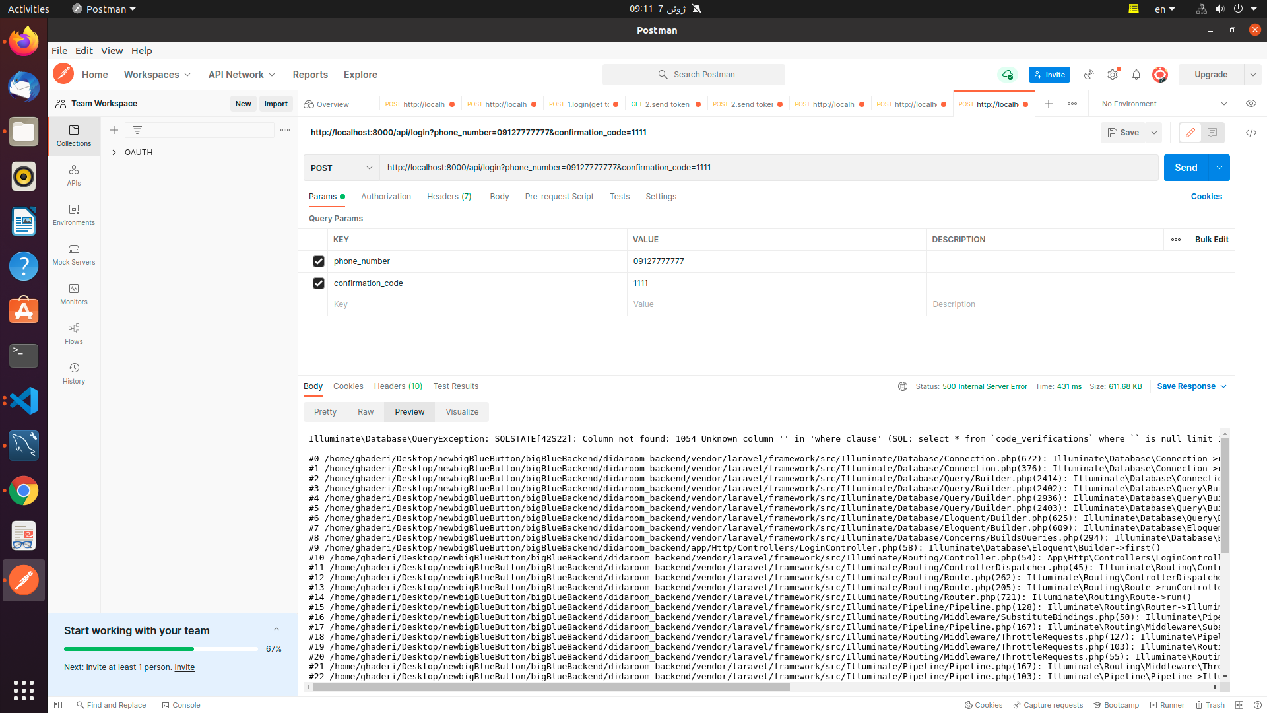Click the network globe icon near status
The height and width of the screenshot is (713, 1267).
[x=903, y=386]
